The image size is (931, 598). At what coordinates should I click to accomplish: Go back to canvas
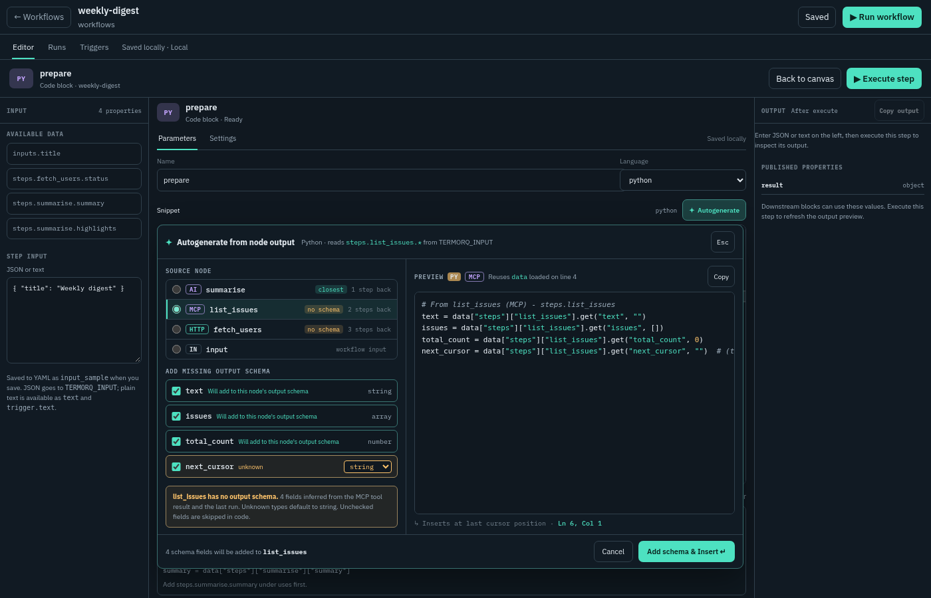click(x=805, y=78)
